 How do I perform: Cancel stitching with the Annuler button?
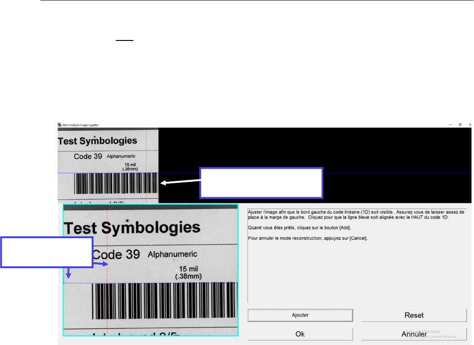414,334
